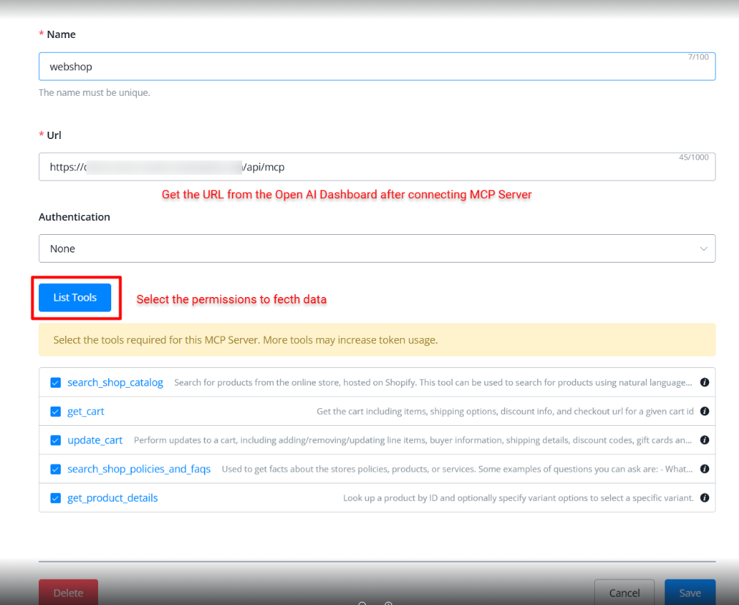The image size is (739, 605).
Task: Disable the update_cart tool checkbox
Action: [56, 440]
